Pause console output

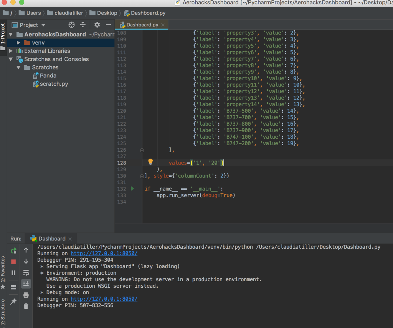[13, 272]
